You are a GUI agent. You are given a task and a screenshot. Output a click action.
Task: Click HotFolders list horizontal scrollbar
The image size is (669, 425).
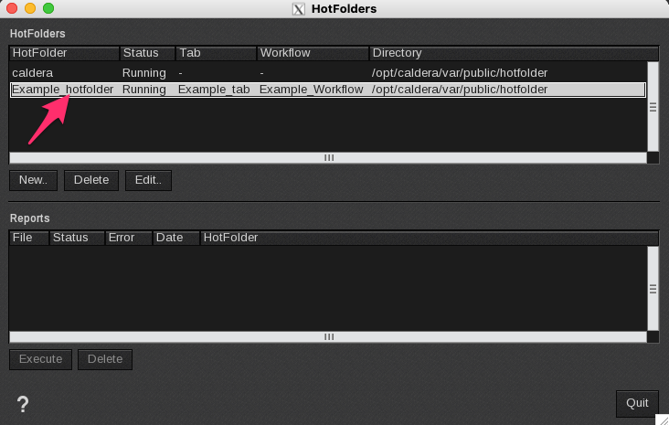(328, 158)
